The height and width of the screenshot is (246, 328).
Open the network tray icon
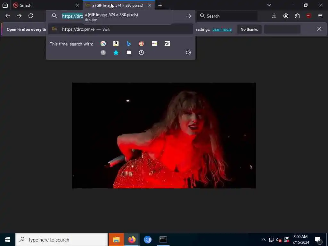271,240
